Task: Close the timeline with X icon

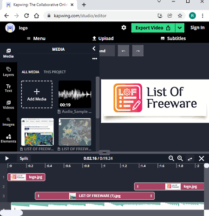Action: point(202,159)
